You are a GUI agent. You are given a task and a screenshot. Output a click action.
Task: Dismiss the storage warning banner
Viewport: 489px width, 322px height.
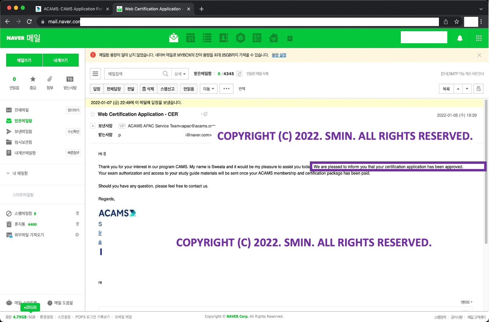[x=479, y=55]
